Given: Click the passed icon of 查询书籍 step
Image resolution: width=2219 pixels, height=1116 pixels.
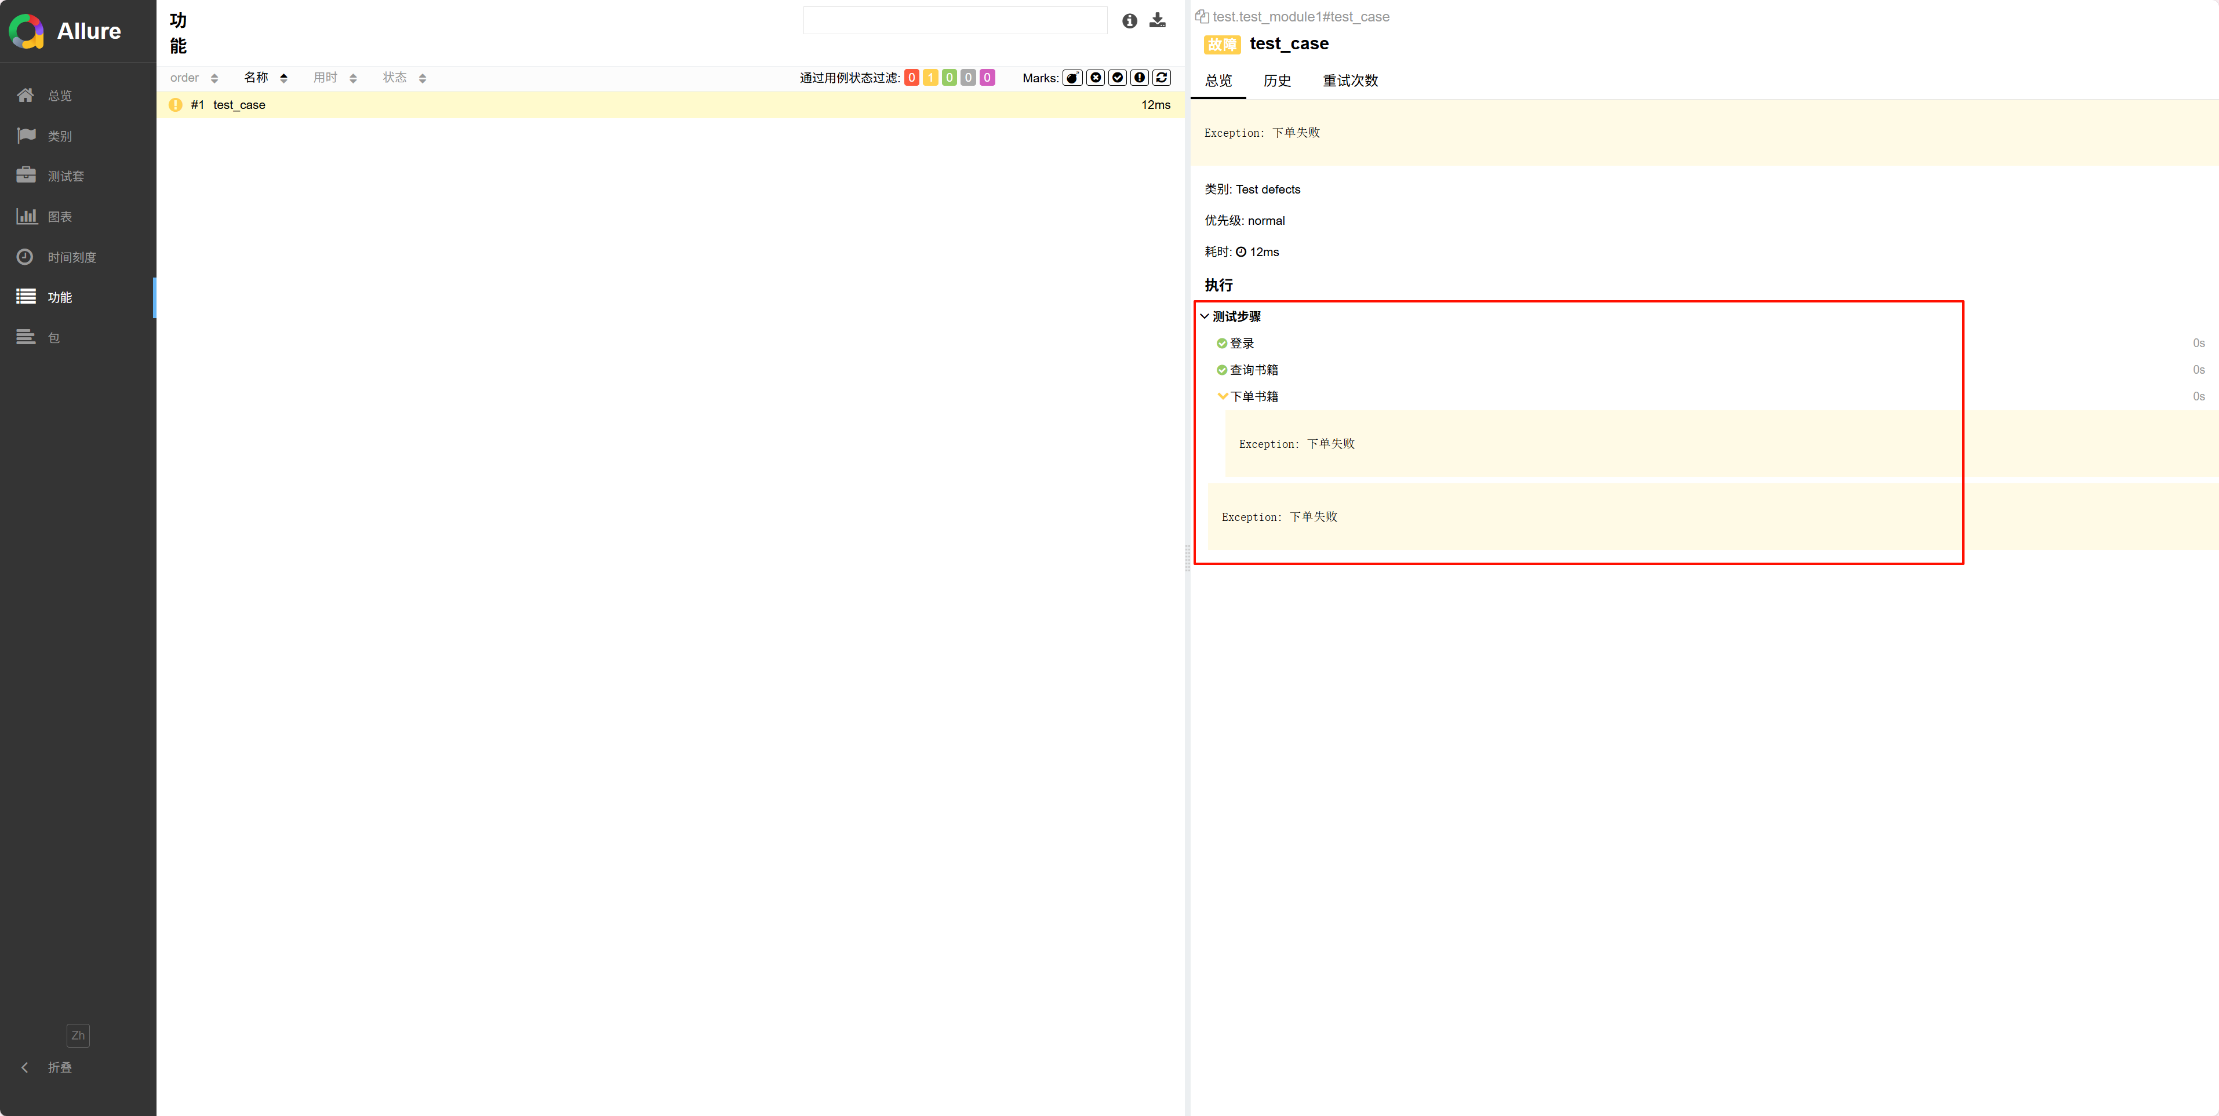Looking at the screenshot, I should (x=1221, y=370).
